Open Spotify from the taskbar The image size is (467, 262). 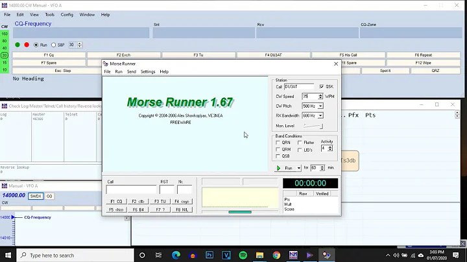[x=243, y=255]
